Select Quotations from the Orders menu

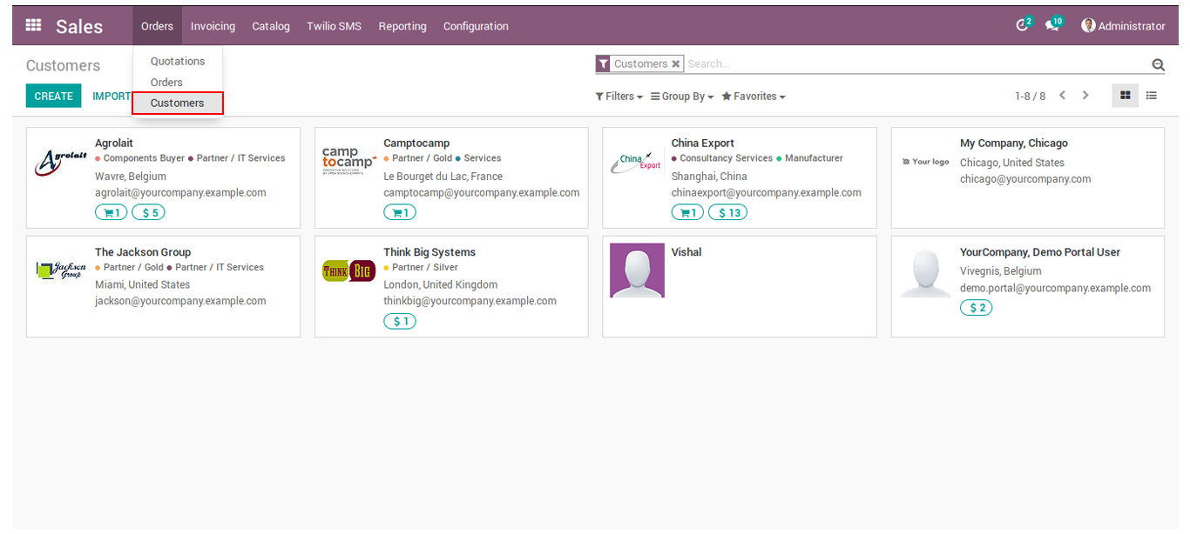pos(178,61)
